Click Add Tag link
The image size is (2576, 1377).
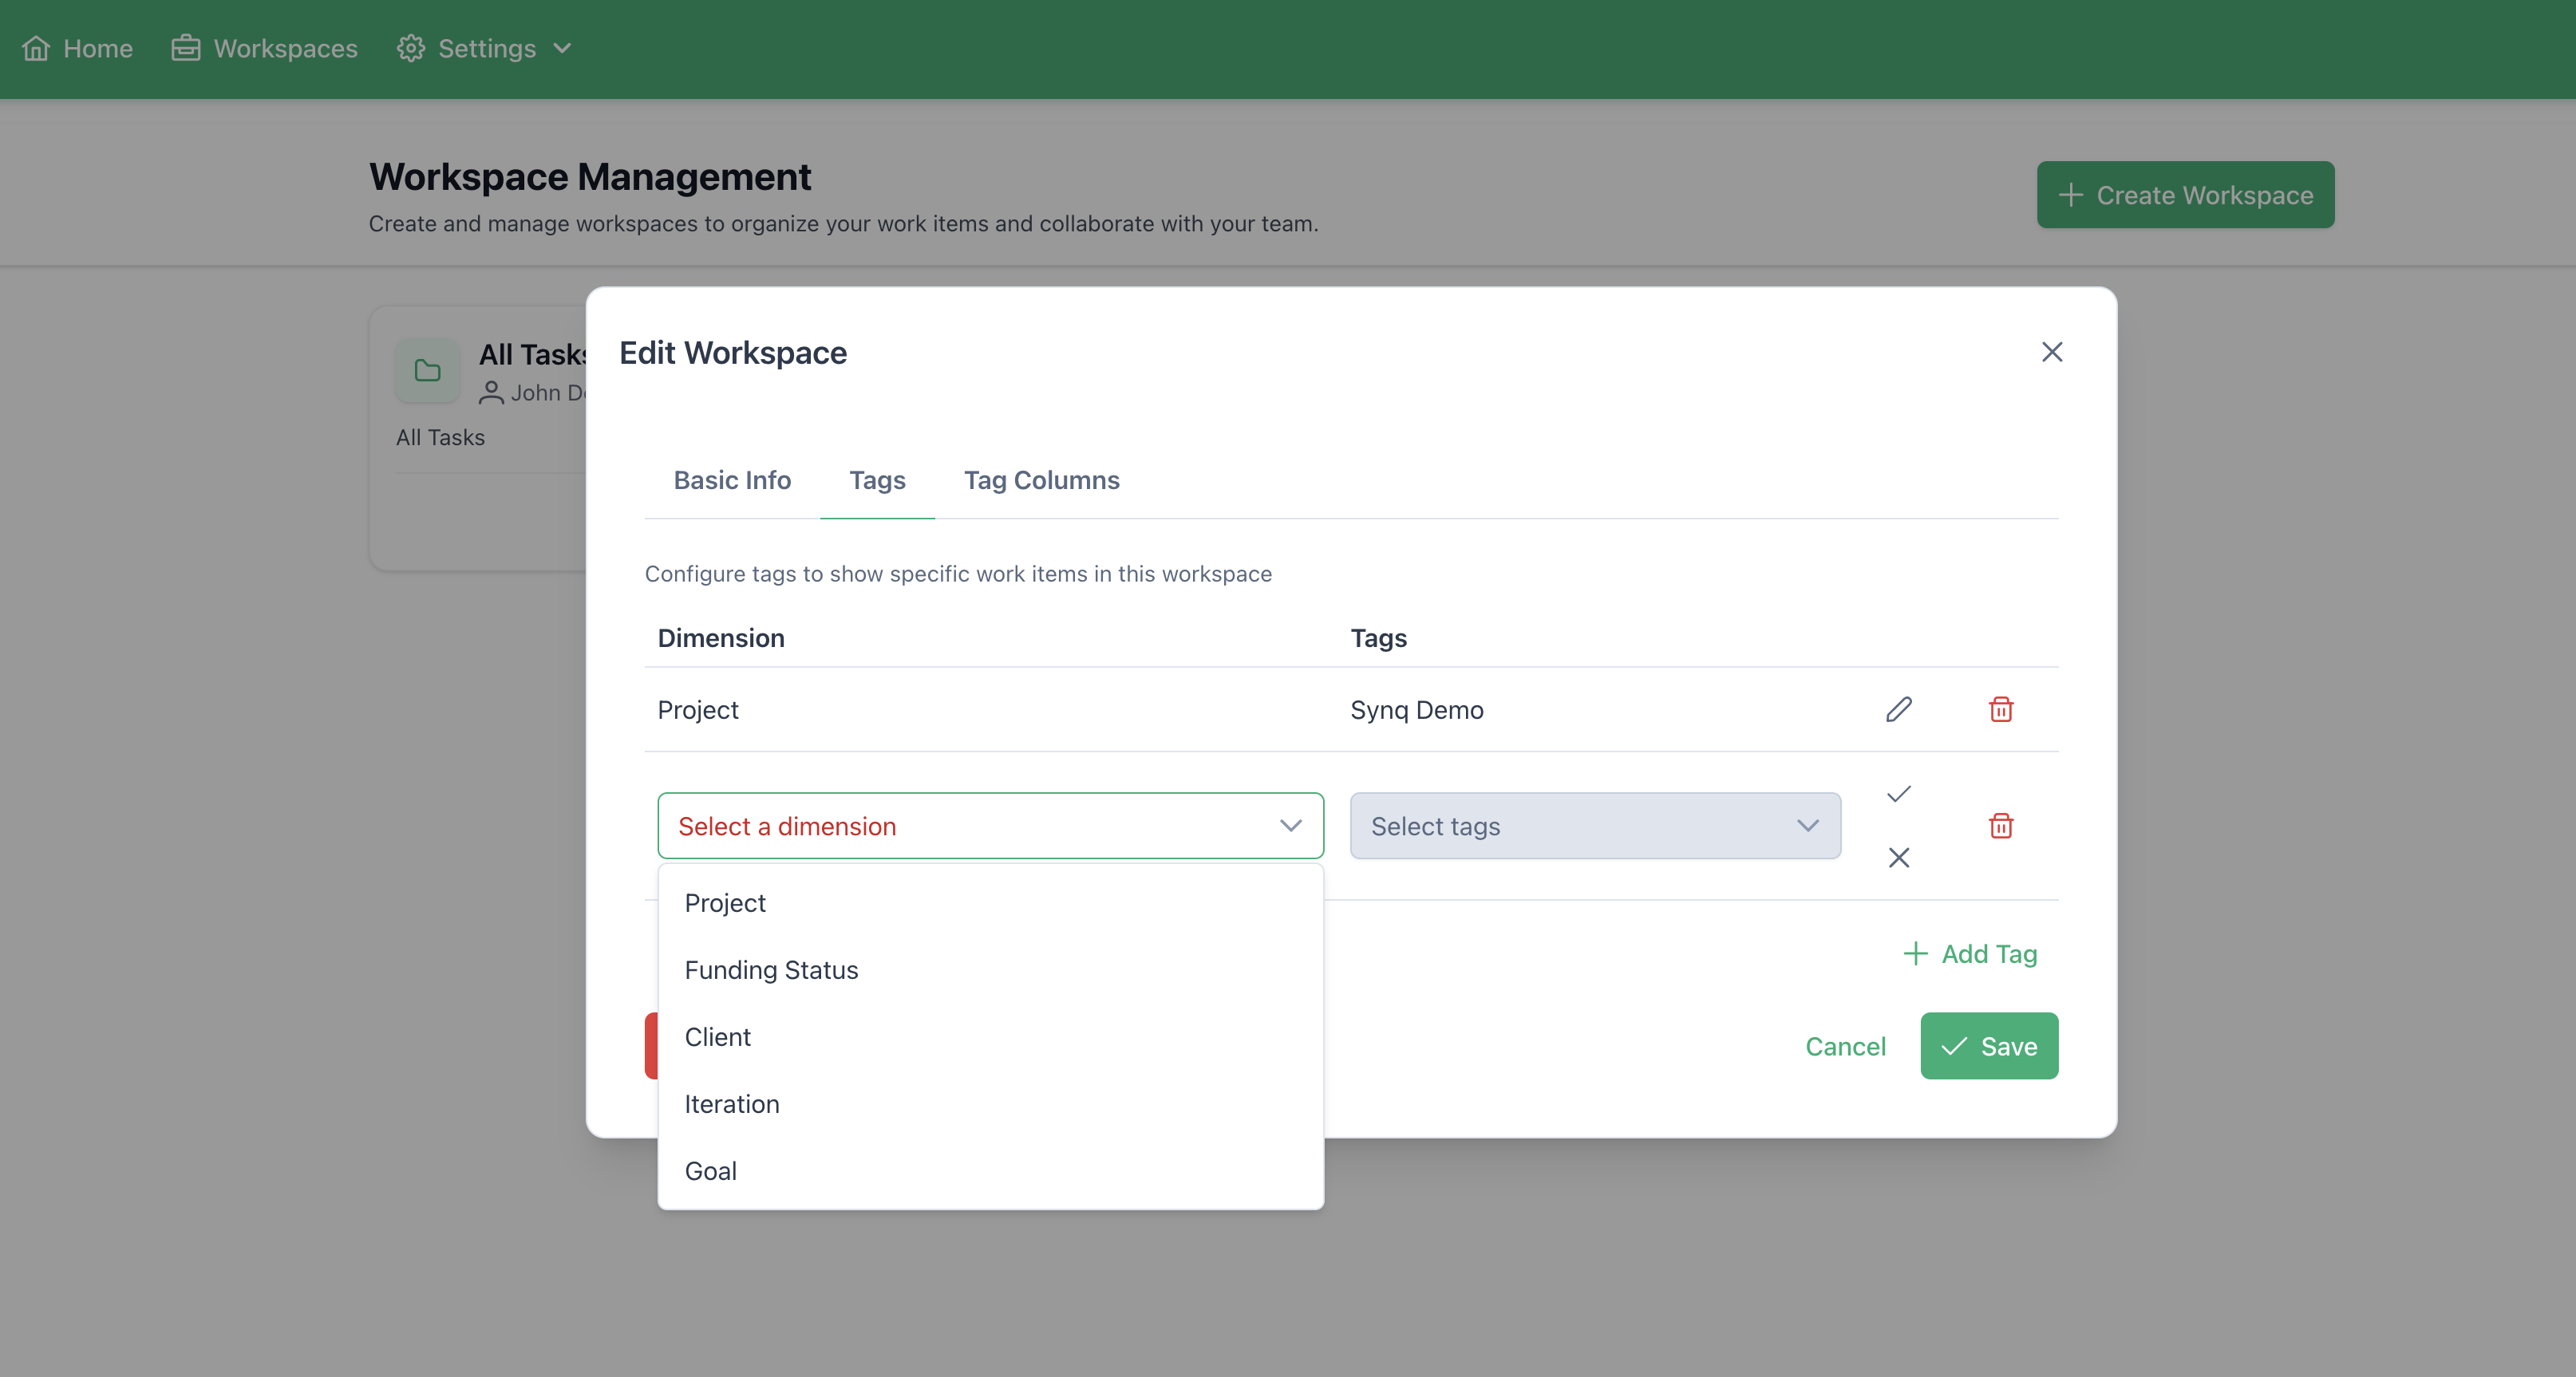point(1969,954)
